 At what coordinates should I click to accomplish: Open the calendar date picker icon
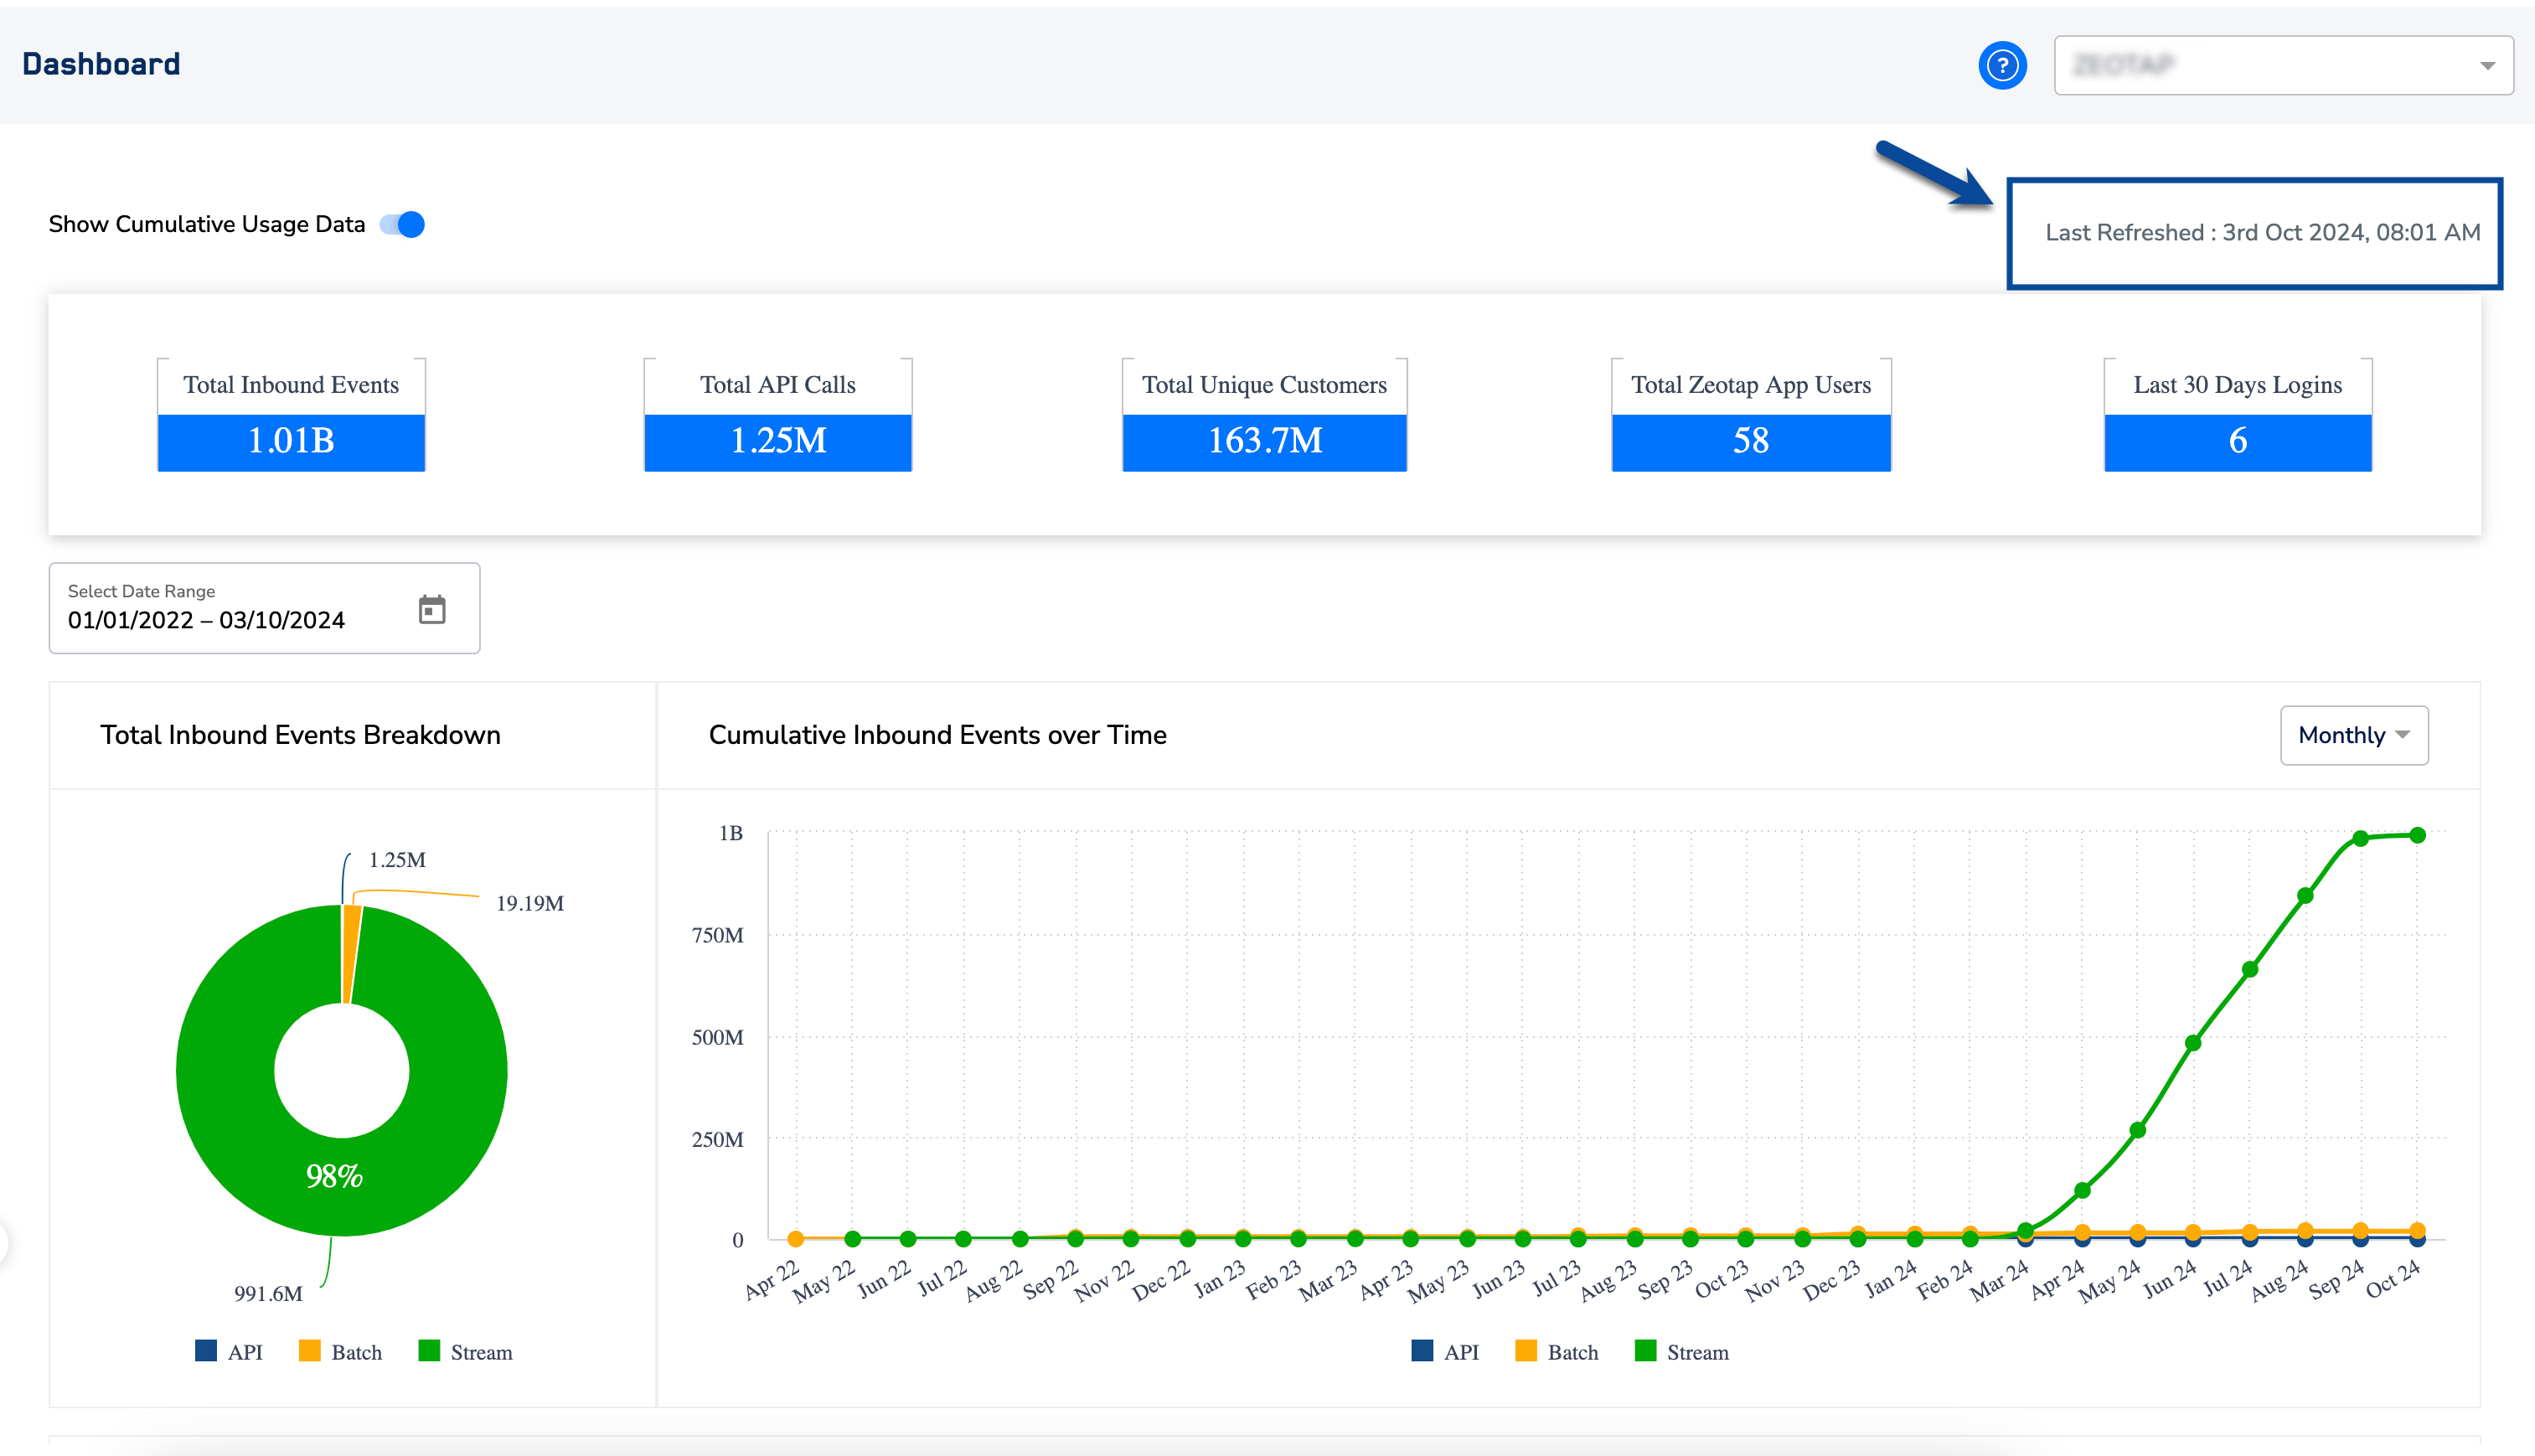coord(432,609)
